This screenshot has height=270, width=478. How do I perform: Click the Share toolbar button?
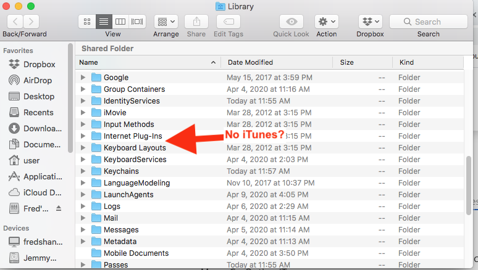point(196,22)
